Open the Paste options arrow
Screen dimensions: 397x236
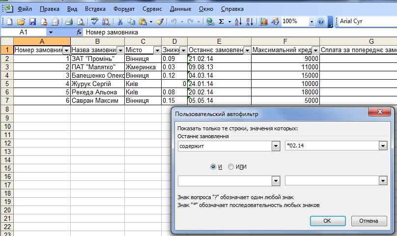pos(151,22)
